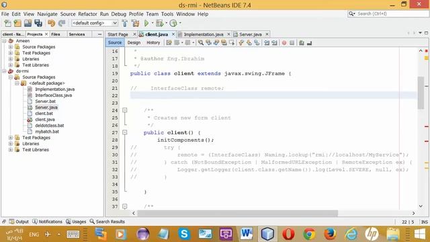Switch to the Services panel tab
Screen dimensions: 430x242
click(x=77, y=34)
